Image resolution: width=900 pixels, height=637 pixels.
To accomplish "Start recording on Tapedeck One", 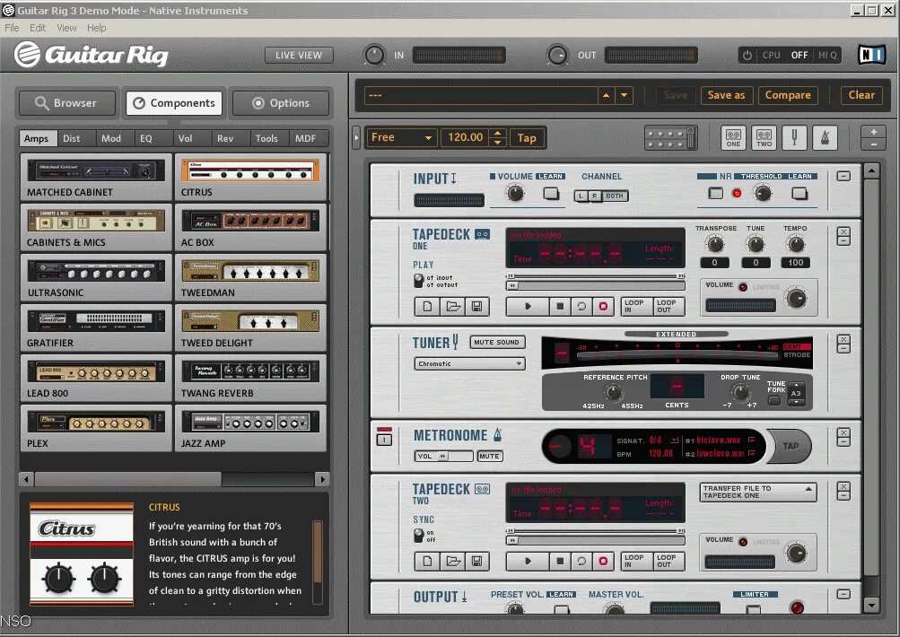I will coord(603,307).
